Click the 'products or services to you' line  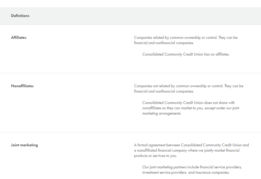pos(155,156)
